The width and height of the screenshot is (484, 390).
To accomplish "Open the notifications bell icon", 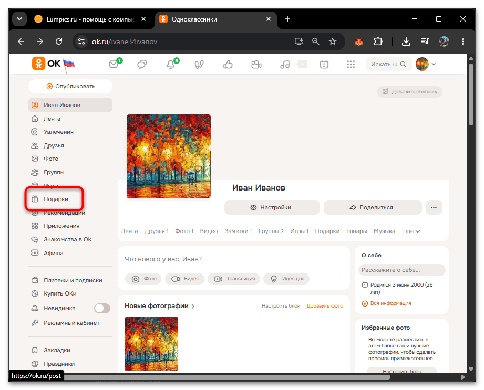I will point(170,64).
